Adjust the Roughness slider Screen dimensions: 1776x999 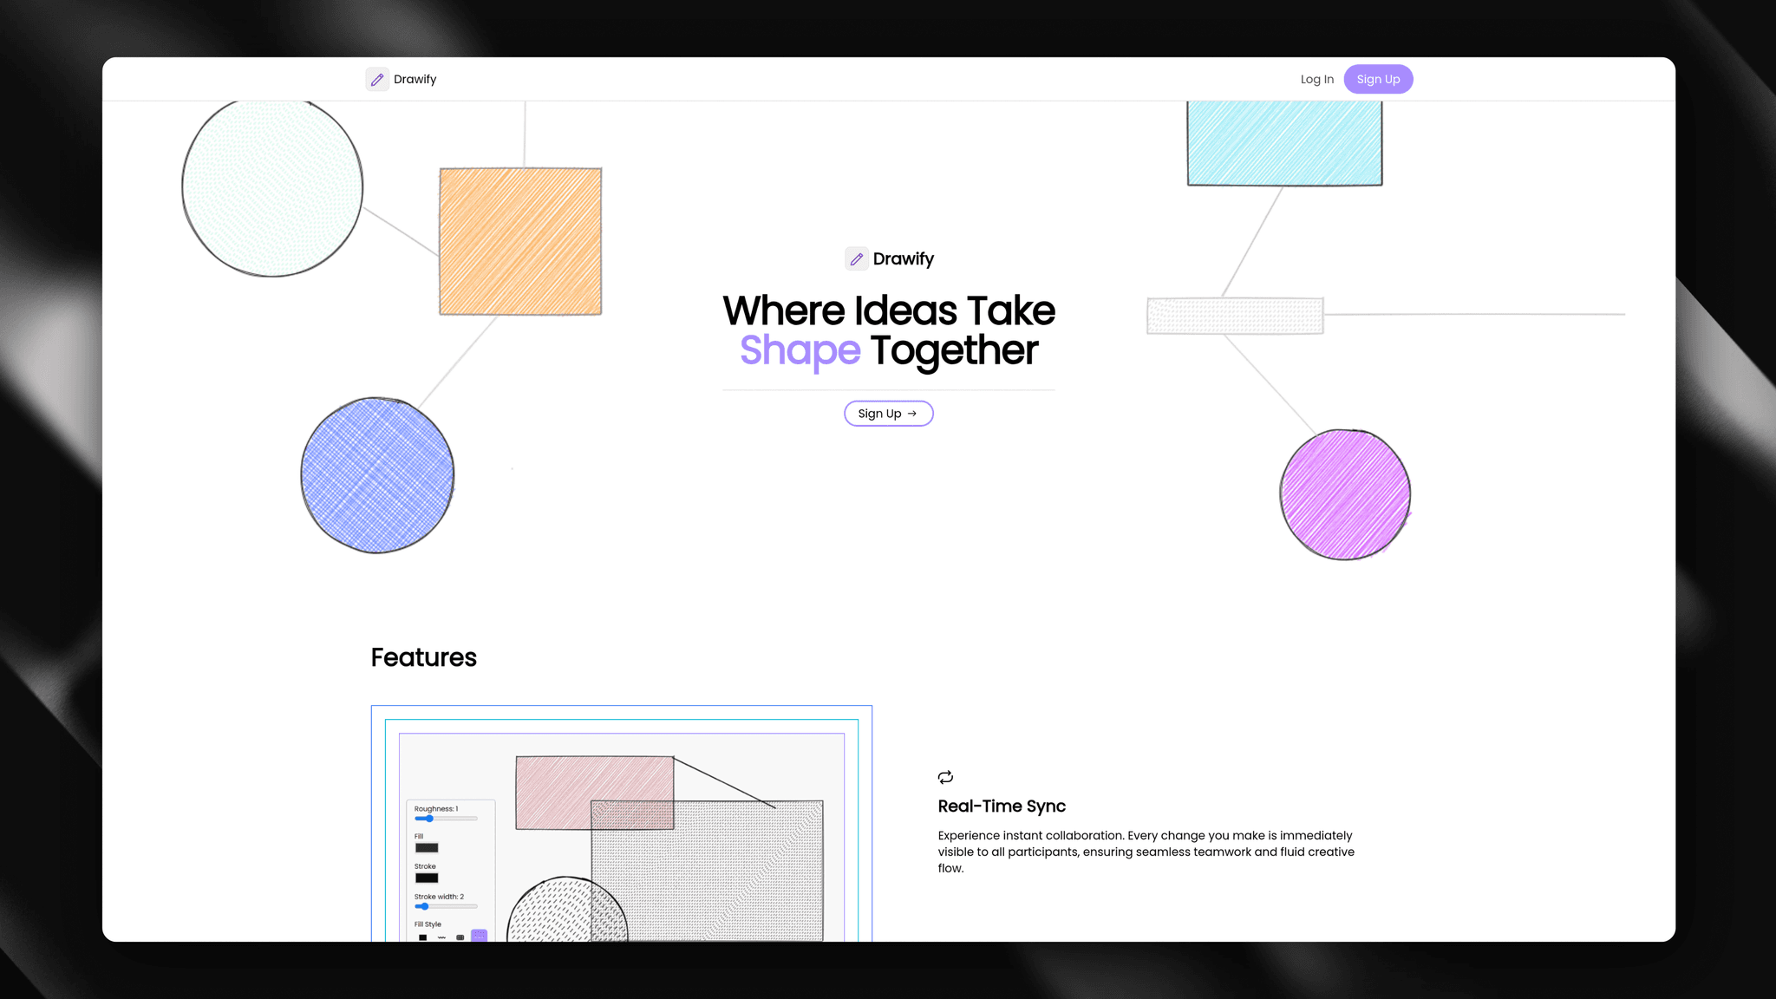tap(446, 819)
